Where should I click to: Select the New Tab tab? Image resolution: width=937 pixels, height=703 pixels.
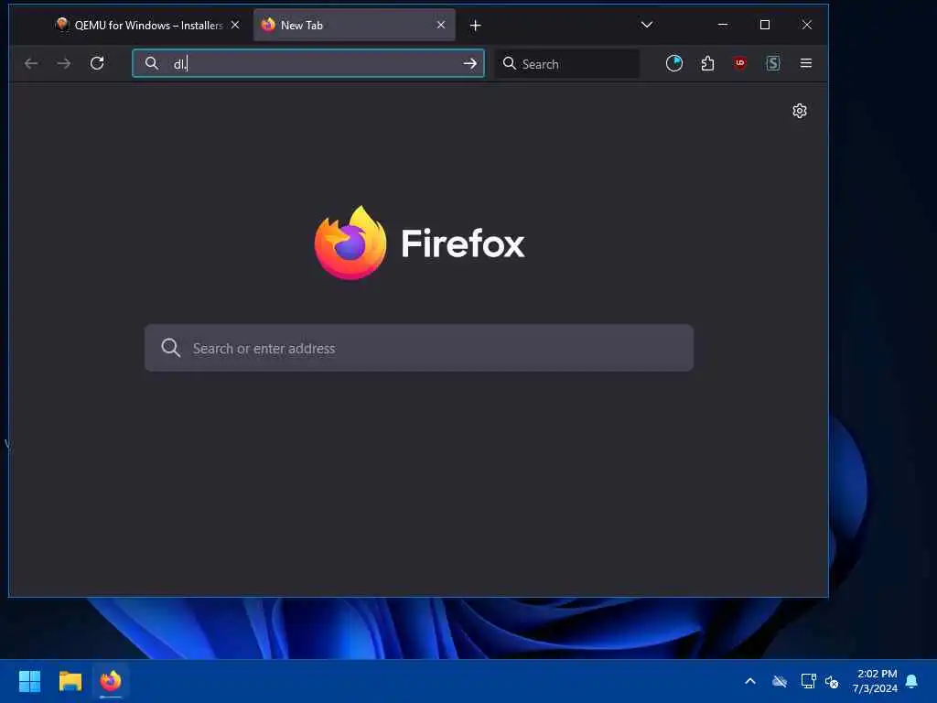[x=354, y=25]
